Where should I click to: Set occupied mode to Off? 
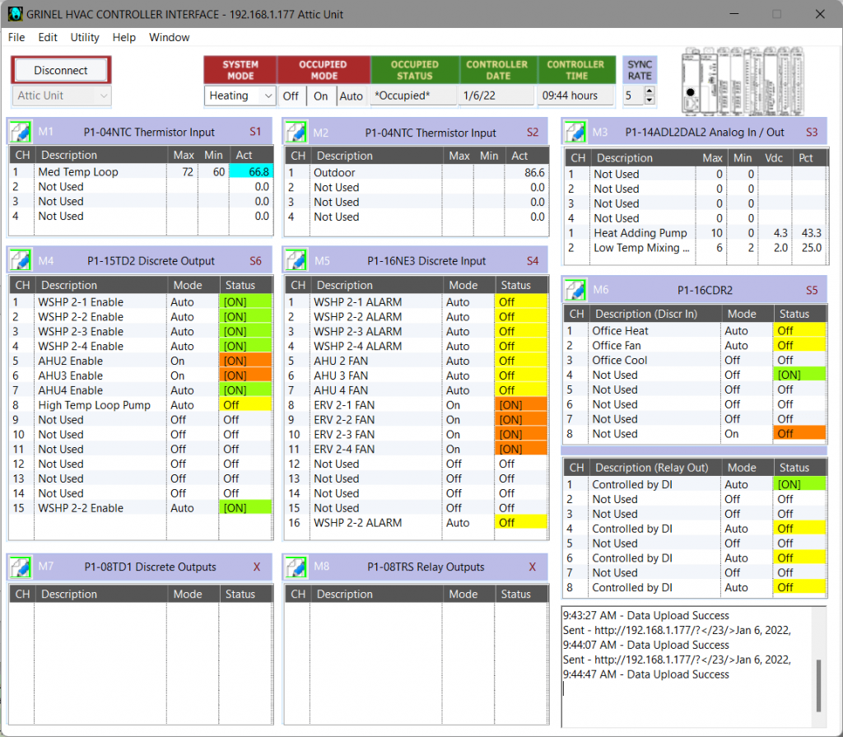click(291, 96)
